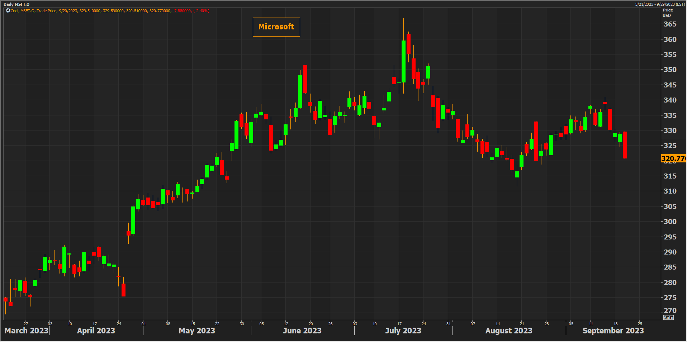The image size is (687, 342).
Task: Select the April 2023 month label
Action: point(96,331)
